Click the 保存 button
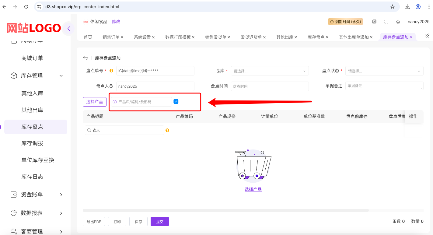Viewport: 433px width, 235px height. [138, 222]
